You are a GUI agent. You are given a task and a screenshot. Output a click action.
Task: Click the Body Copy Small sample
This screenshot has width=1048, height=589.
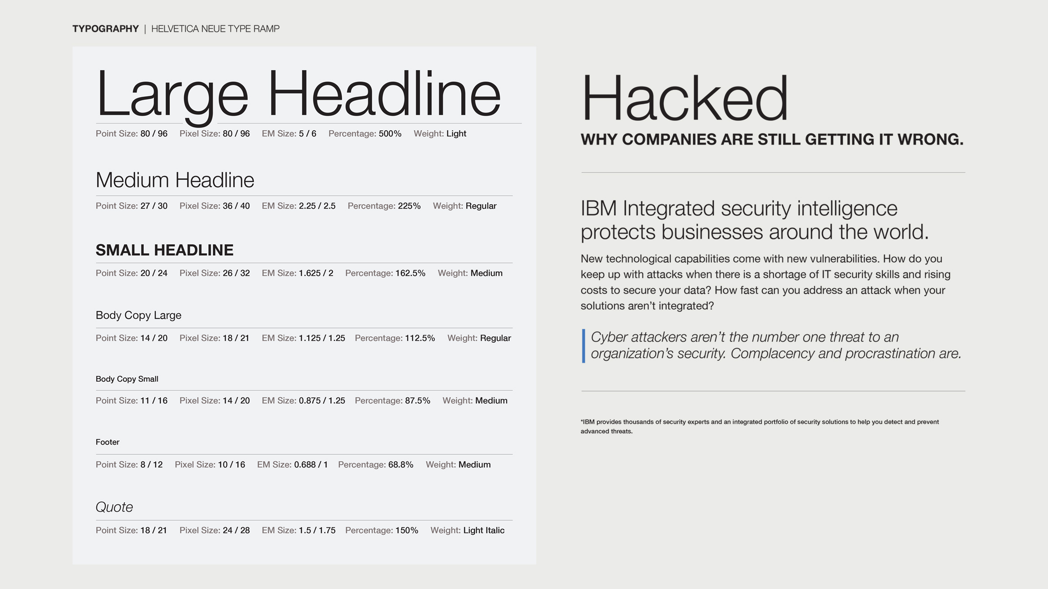(127, 379)
